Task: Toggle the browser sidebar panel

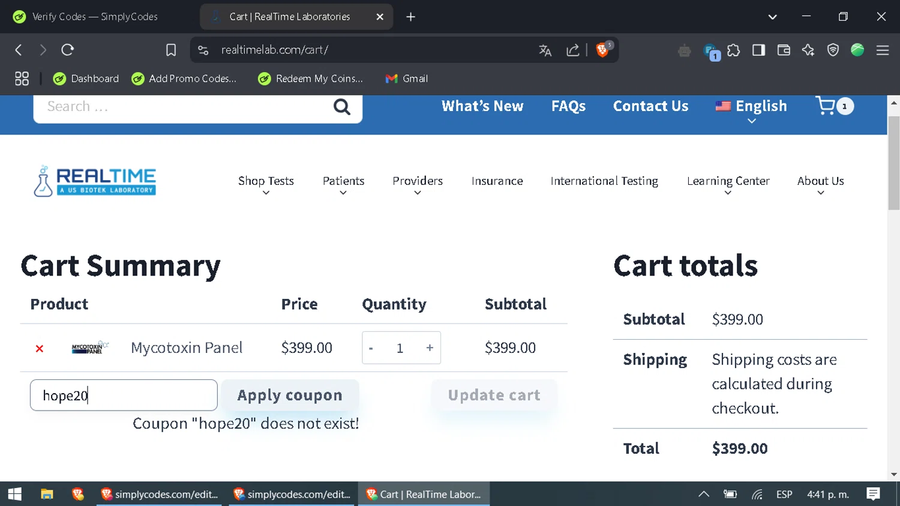Action: click(x=758, y=50)
